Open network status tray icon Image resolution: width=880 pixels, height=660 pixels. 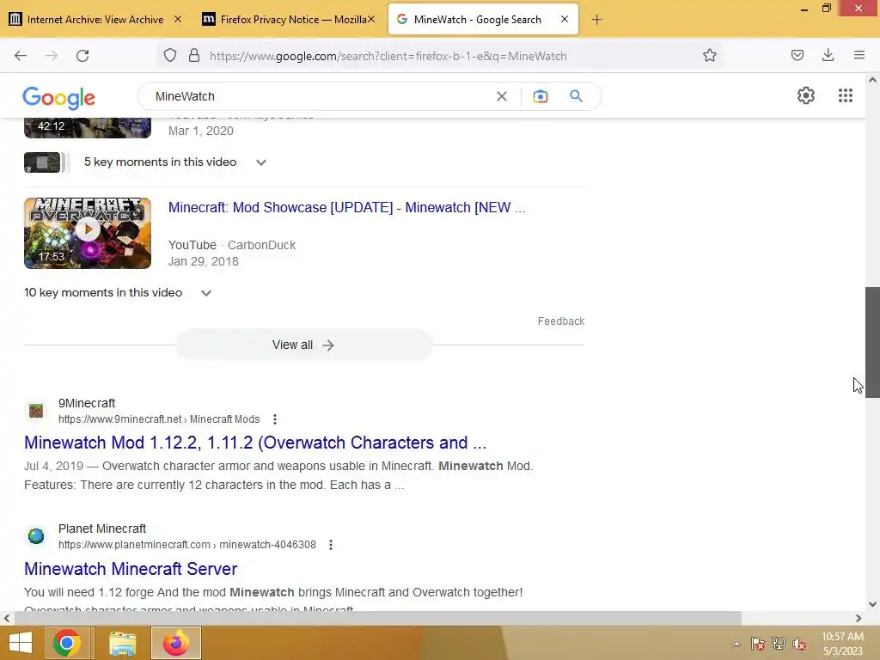pos(779,644)
